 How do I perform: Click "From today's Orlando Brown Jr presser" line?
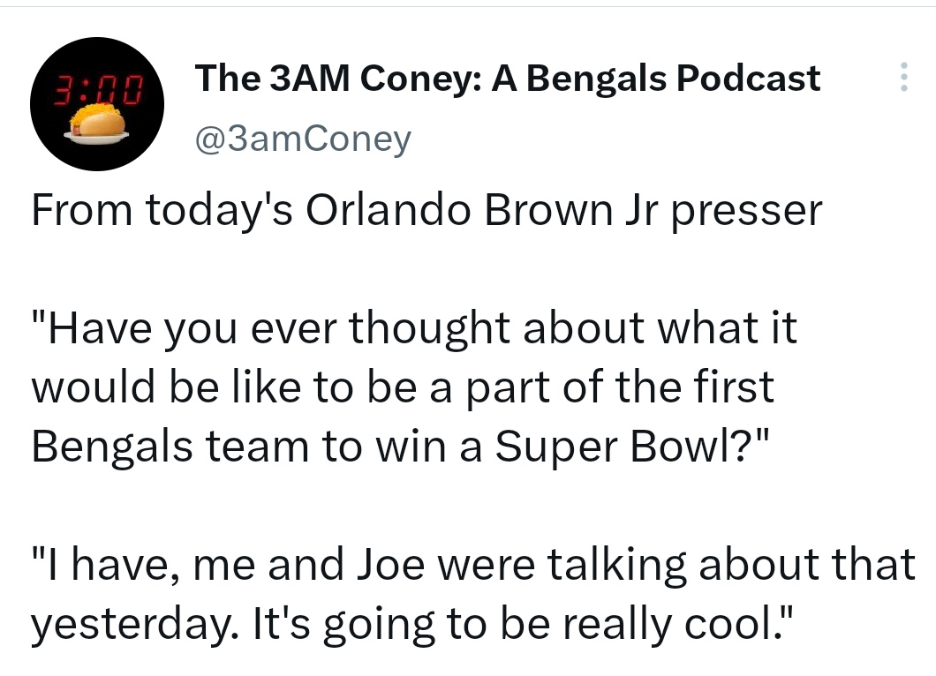[x=426, y=211]
